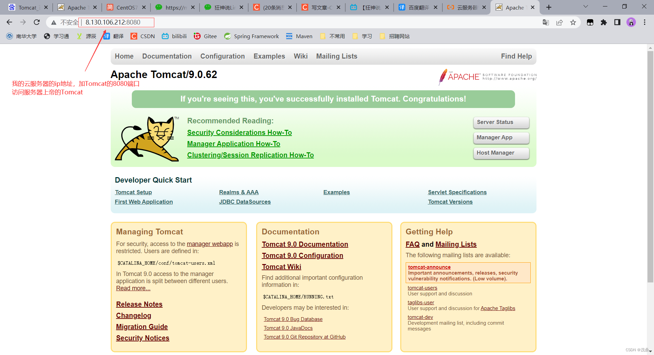Open the bilibili bookmark
The width and height of the screenshot is (654, 355).
tap(174, 36)
